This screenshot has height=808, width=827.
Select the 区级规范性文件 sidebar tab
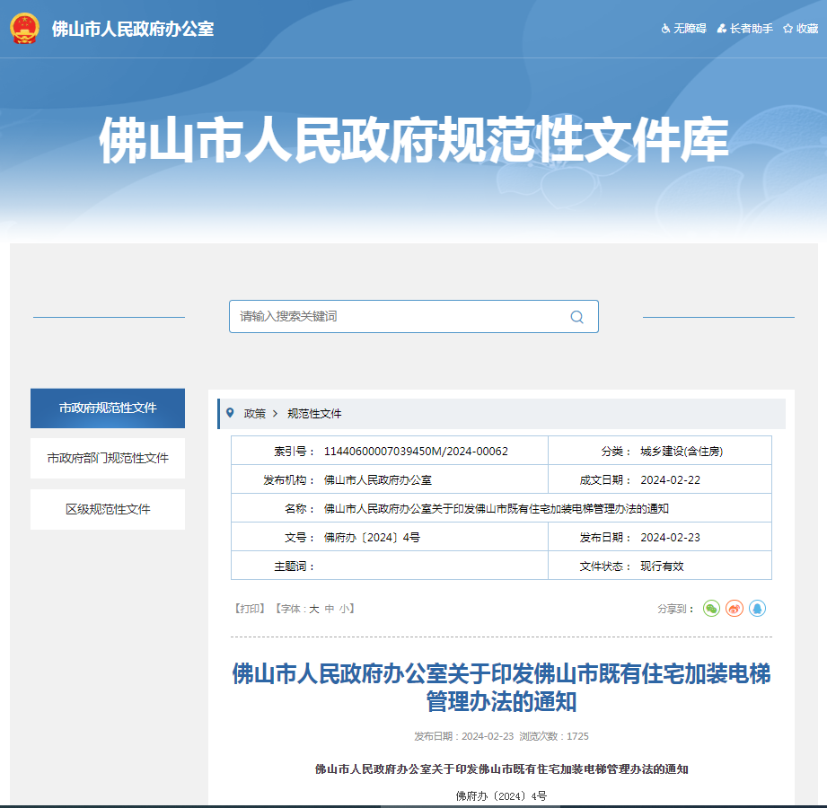pos(108,509)
